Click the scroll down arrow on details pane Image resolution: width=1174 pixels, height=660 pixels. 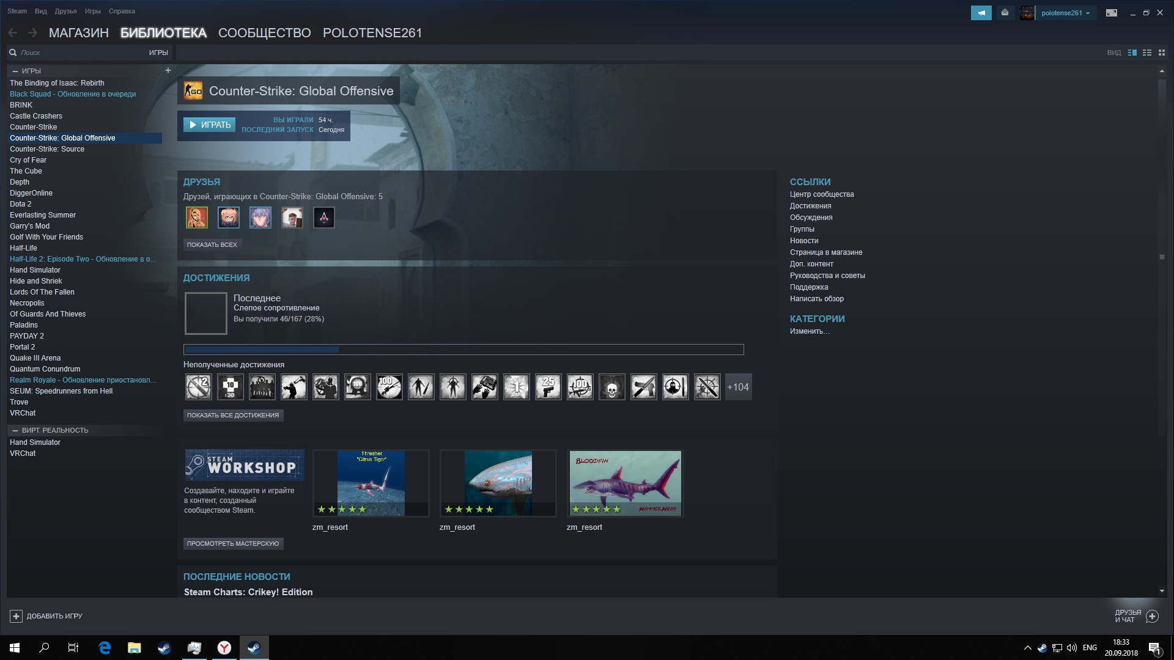[x=1162, y=591]
